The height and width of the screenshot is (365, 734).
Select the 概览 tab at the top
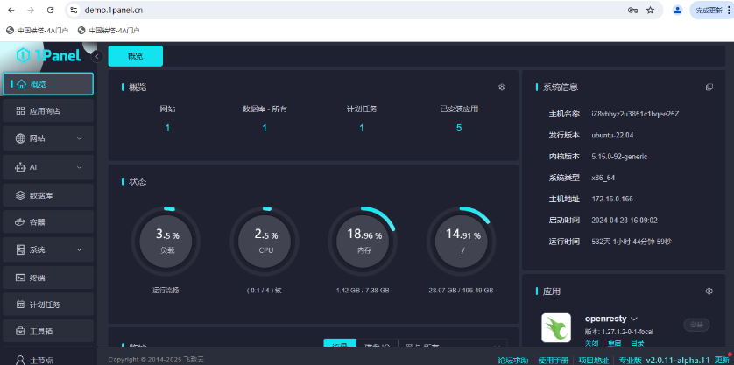click(135, 56)
